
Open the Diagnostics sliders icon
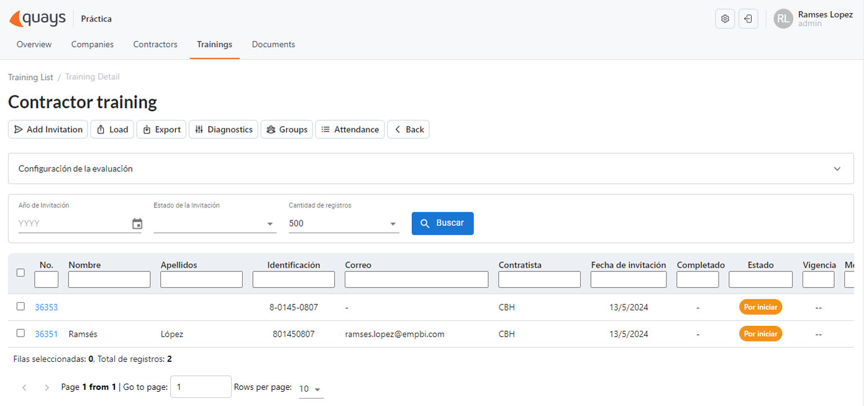201,129
